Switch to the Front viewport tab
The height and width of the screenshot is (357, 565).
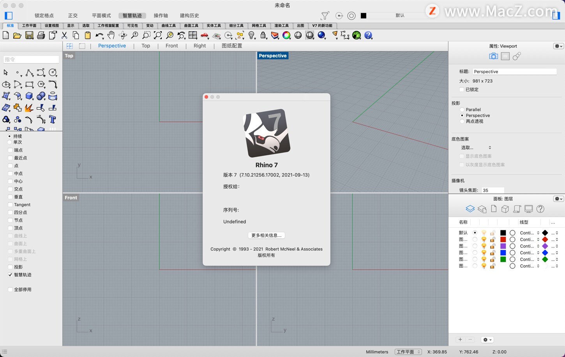[171, 46]
